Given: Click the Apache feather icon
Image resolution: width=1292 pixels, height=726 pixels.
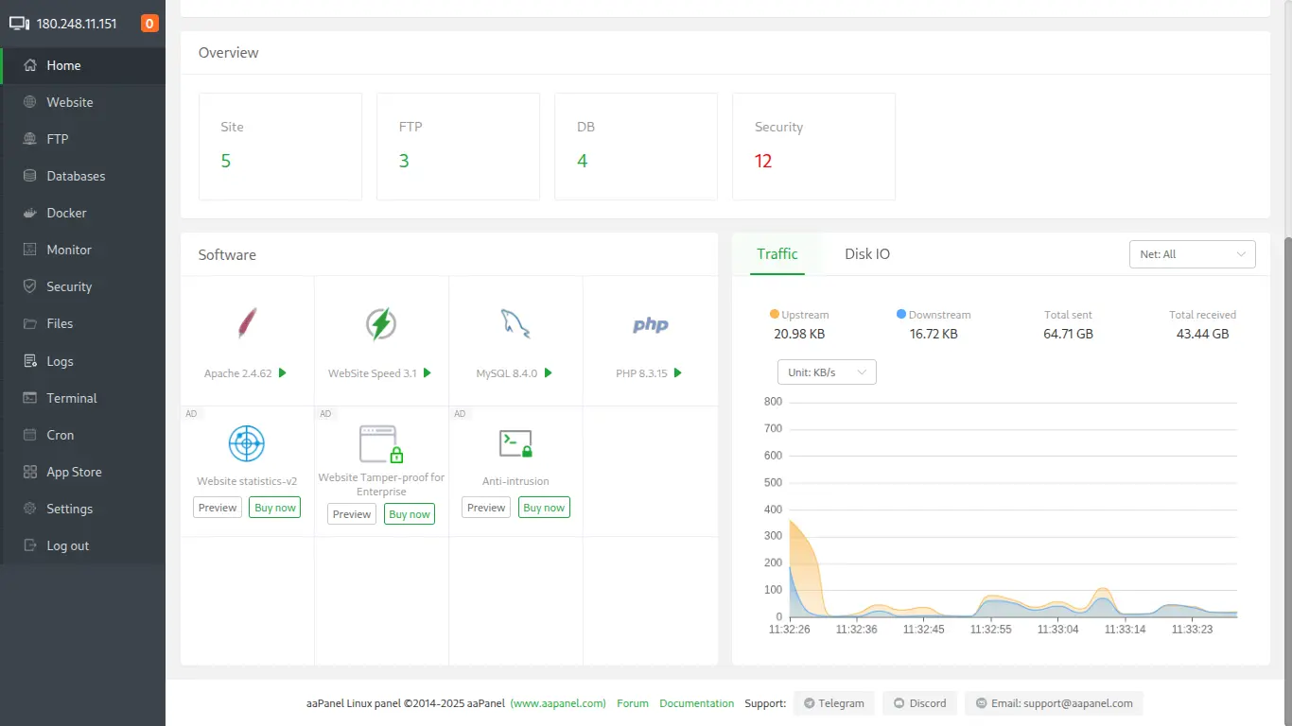Looking at the screenshot, I should click(x=246, y=324).
